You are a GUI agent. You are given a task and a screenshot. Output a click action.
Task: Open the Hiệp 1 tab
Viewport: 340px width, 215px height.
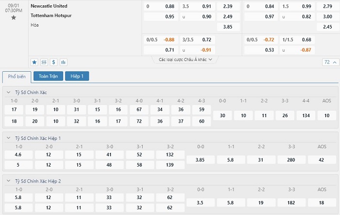(x=77, y=76)
